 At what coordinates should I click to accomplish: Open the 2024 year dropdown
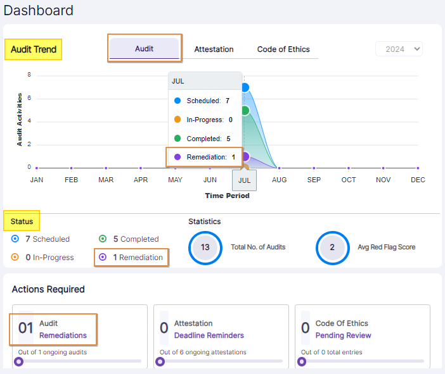(x=399, y=49)
